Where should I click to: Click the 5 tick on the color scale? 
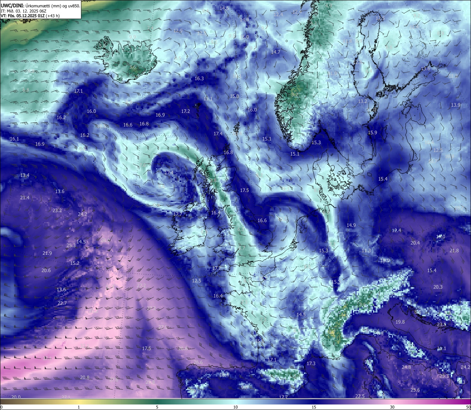157,407
